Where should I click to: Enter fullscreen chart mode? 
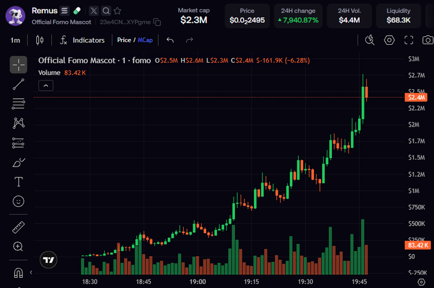408,40
